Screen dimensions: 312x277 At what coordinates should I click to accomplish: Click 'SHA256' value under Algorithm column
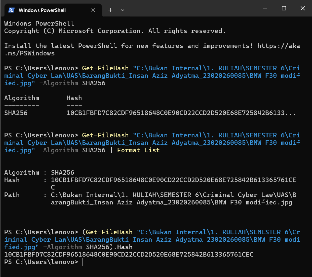click(x=16, y=113)
